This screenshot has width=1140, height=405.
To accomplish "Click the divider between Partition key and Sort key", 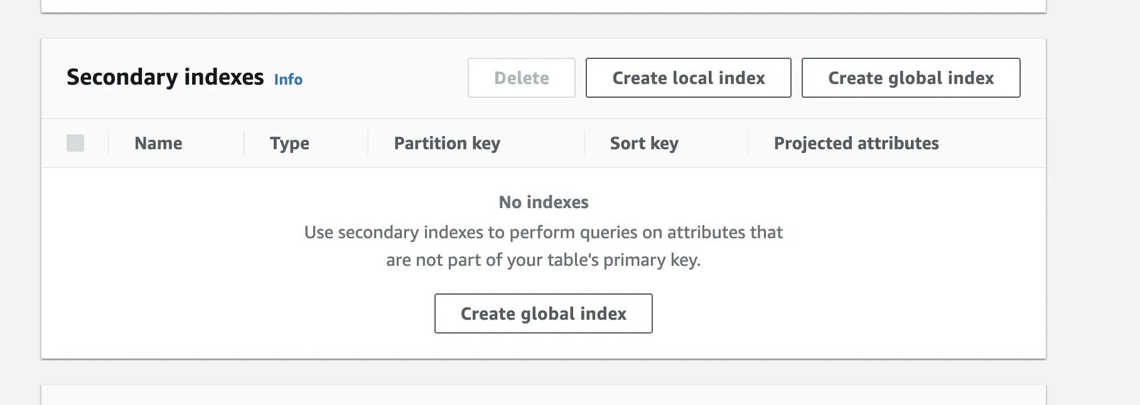I will coord(584,143).
